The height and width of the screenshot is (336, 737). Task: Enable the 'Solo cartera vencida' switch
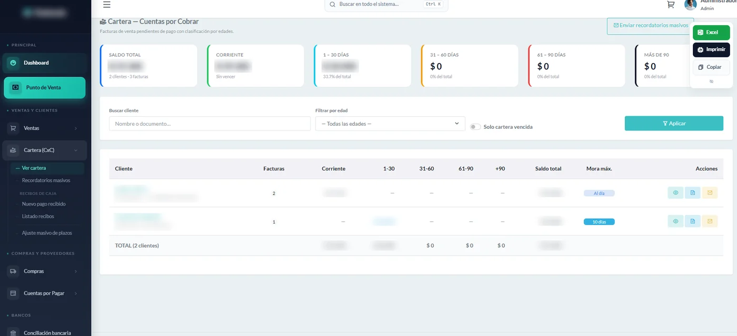coord(475,127)
